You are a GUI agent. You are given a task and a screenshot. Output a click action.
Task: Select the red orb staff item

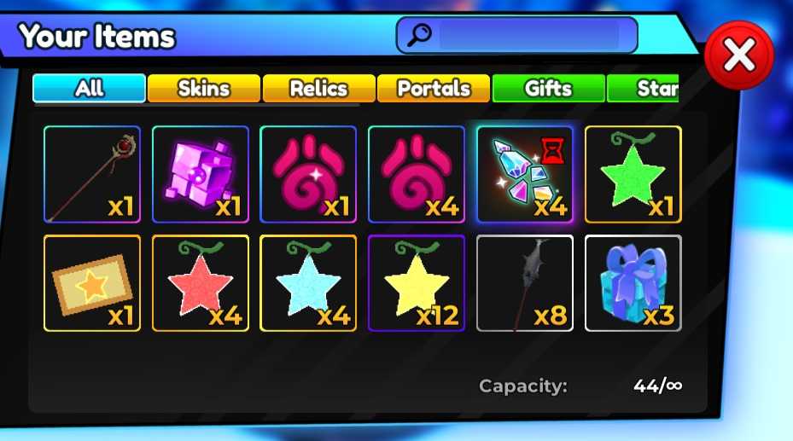pyautogui.click(x=92, y=174)
